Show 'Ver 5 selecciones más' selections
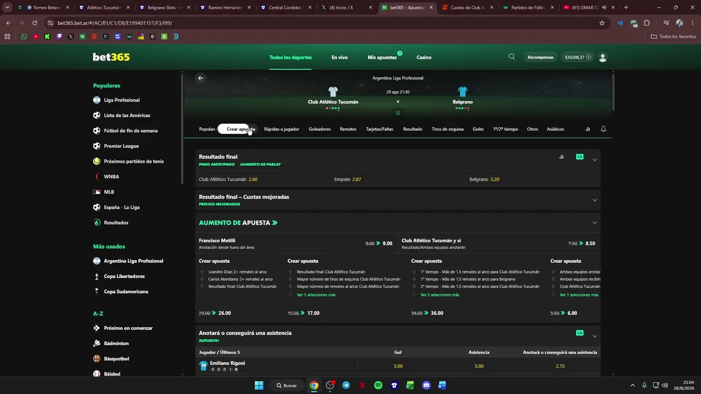Screen dimensions: 701x394 [440, 295]
